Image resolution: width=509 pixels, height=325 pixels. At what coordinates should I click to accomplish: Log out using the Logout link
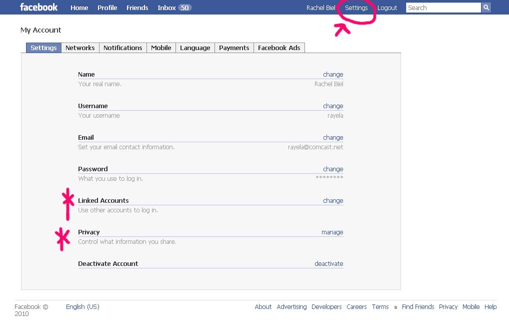coord(387,8)
